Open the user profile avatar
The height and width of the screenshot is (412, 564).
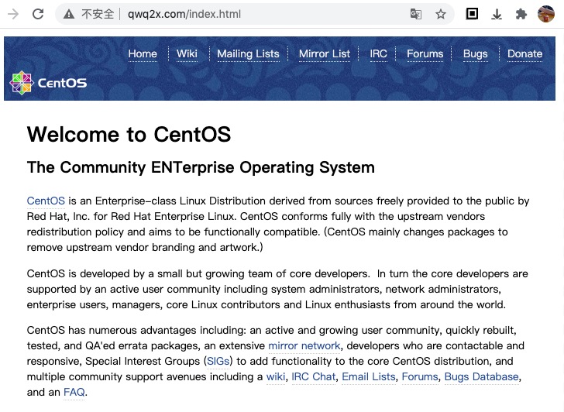click(545, 14)
